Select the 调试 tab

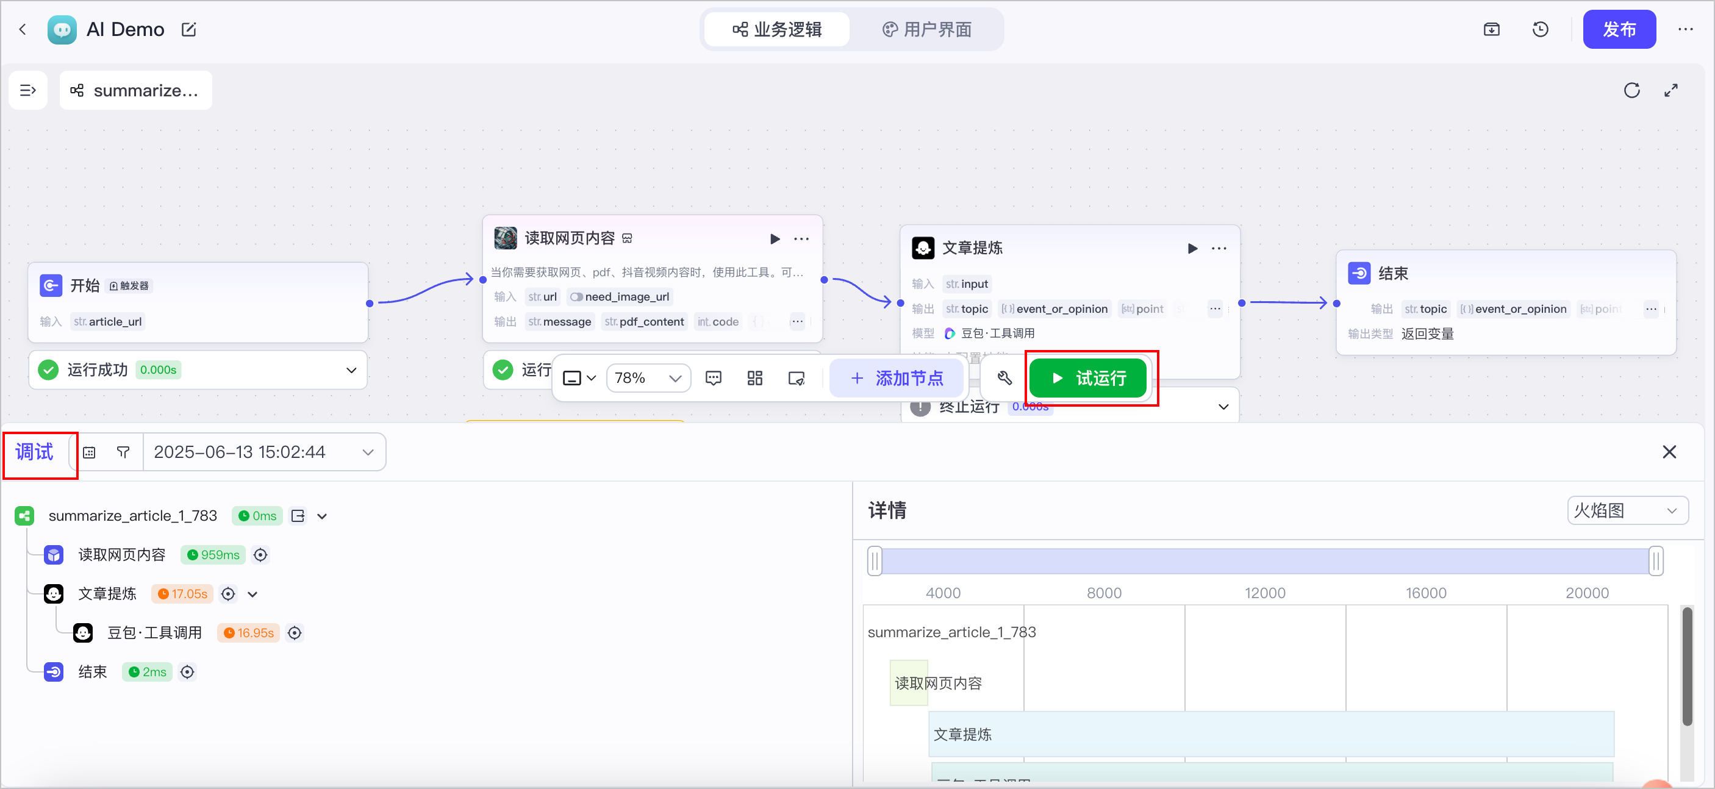34,452
